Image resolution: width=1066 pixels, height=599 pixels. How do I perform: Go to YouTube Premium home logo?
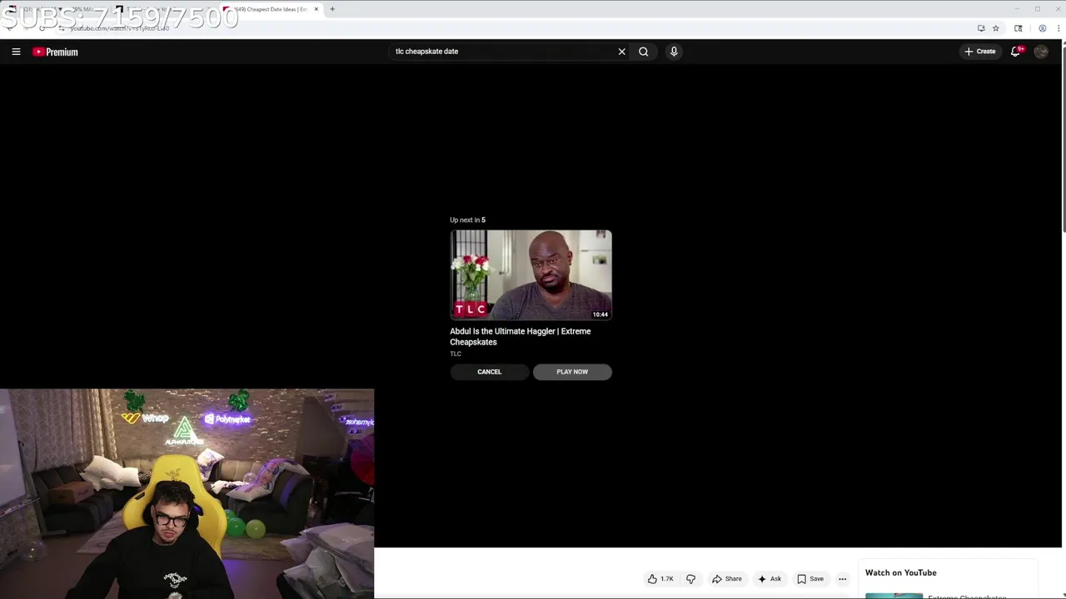(x=55, y=52)
